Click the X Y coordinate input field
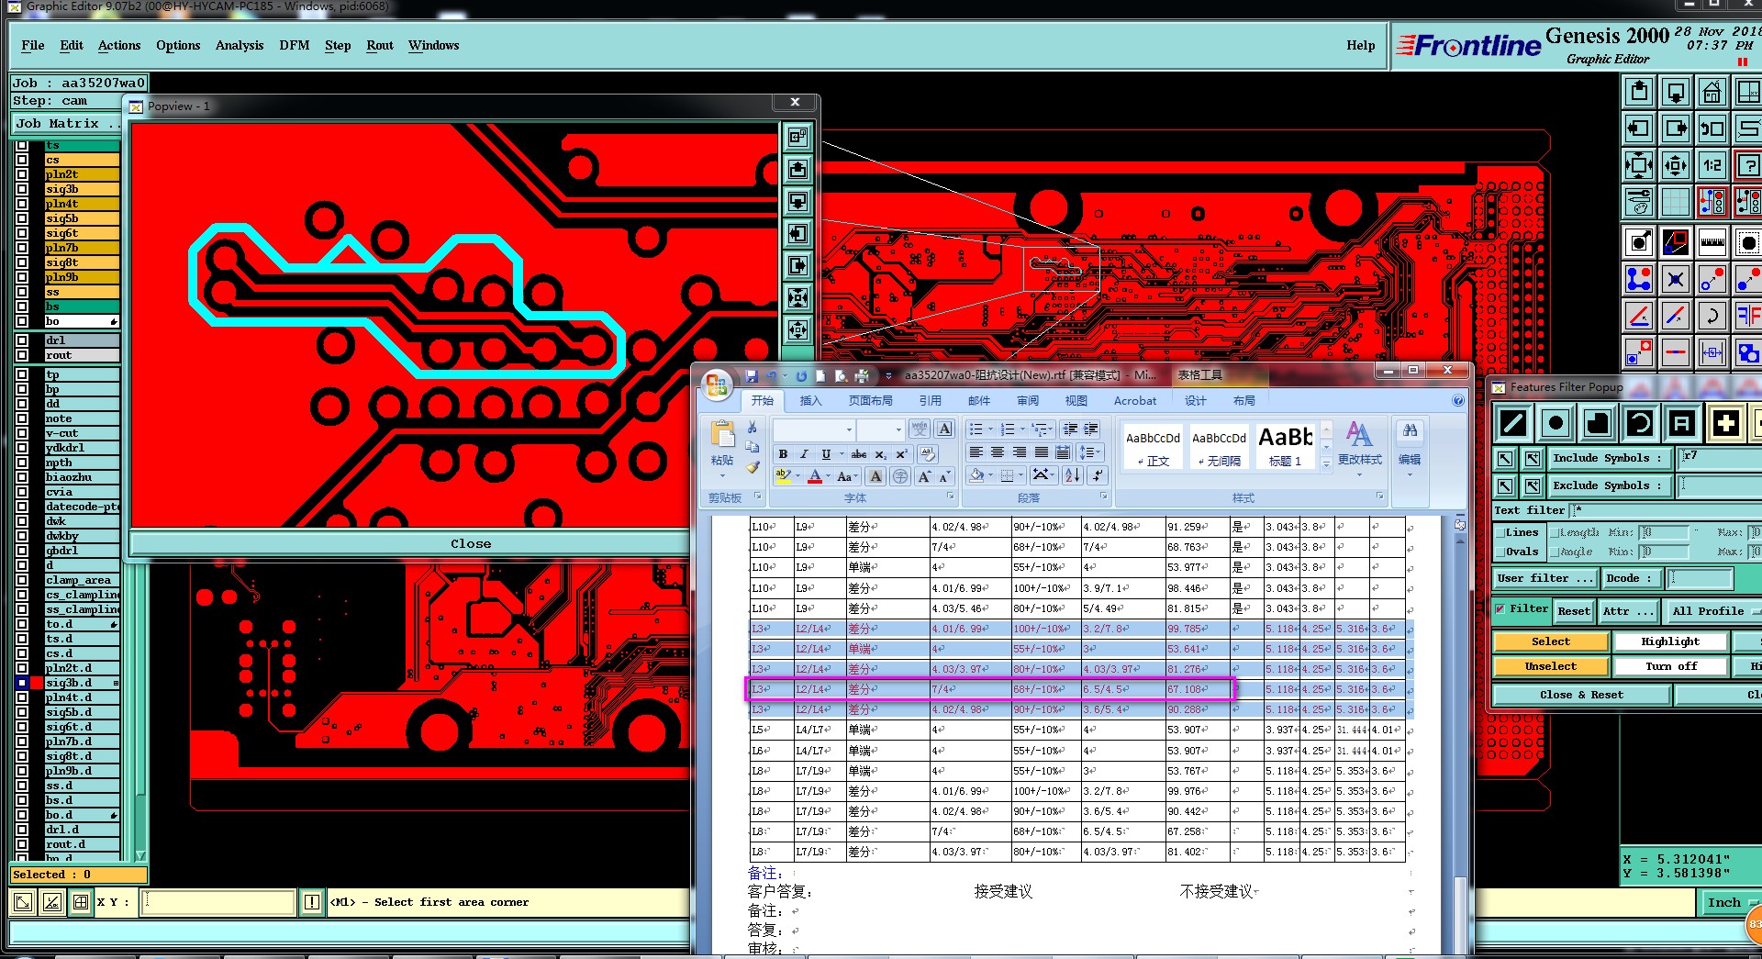Image resolution: width=1762 pixels, height=959 pixels. click(x=219, y=902)
